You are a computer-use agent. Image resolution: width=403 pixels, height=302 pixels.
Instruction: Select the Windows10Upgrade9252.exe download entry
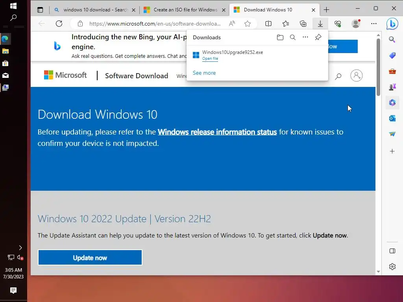257,55
